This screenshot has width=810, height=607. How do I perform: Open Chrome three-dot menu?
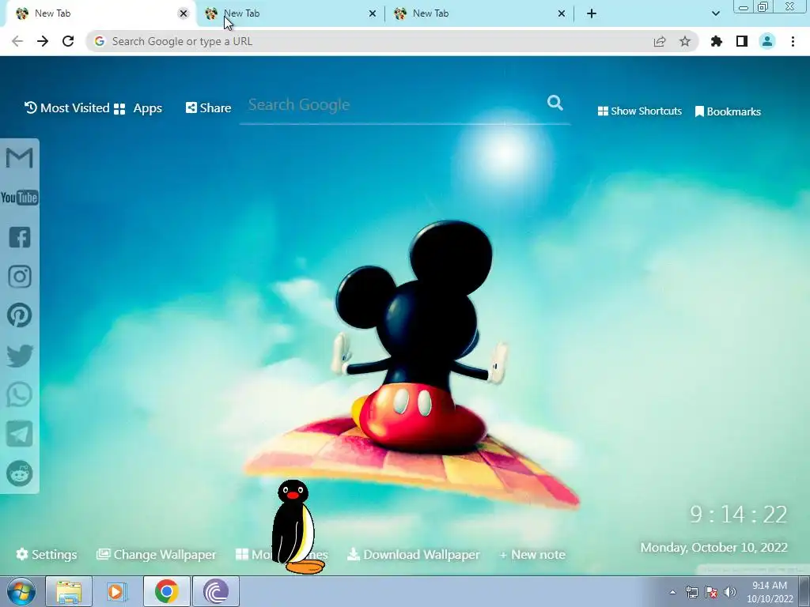pos(793,41)
